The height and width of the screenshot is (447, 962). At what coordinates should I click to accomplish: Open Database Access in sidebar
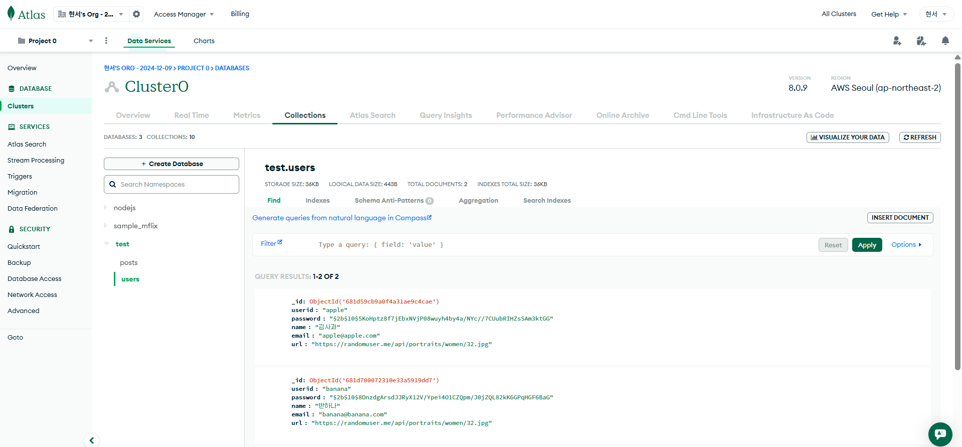tap(35, 278)
